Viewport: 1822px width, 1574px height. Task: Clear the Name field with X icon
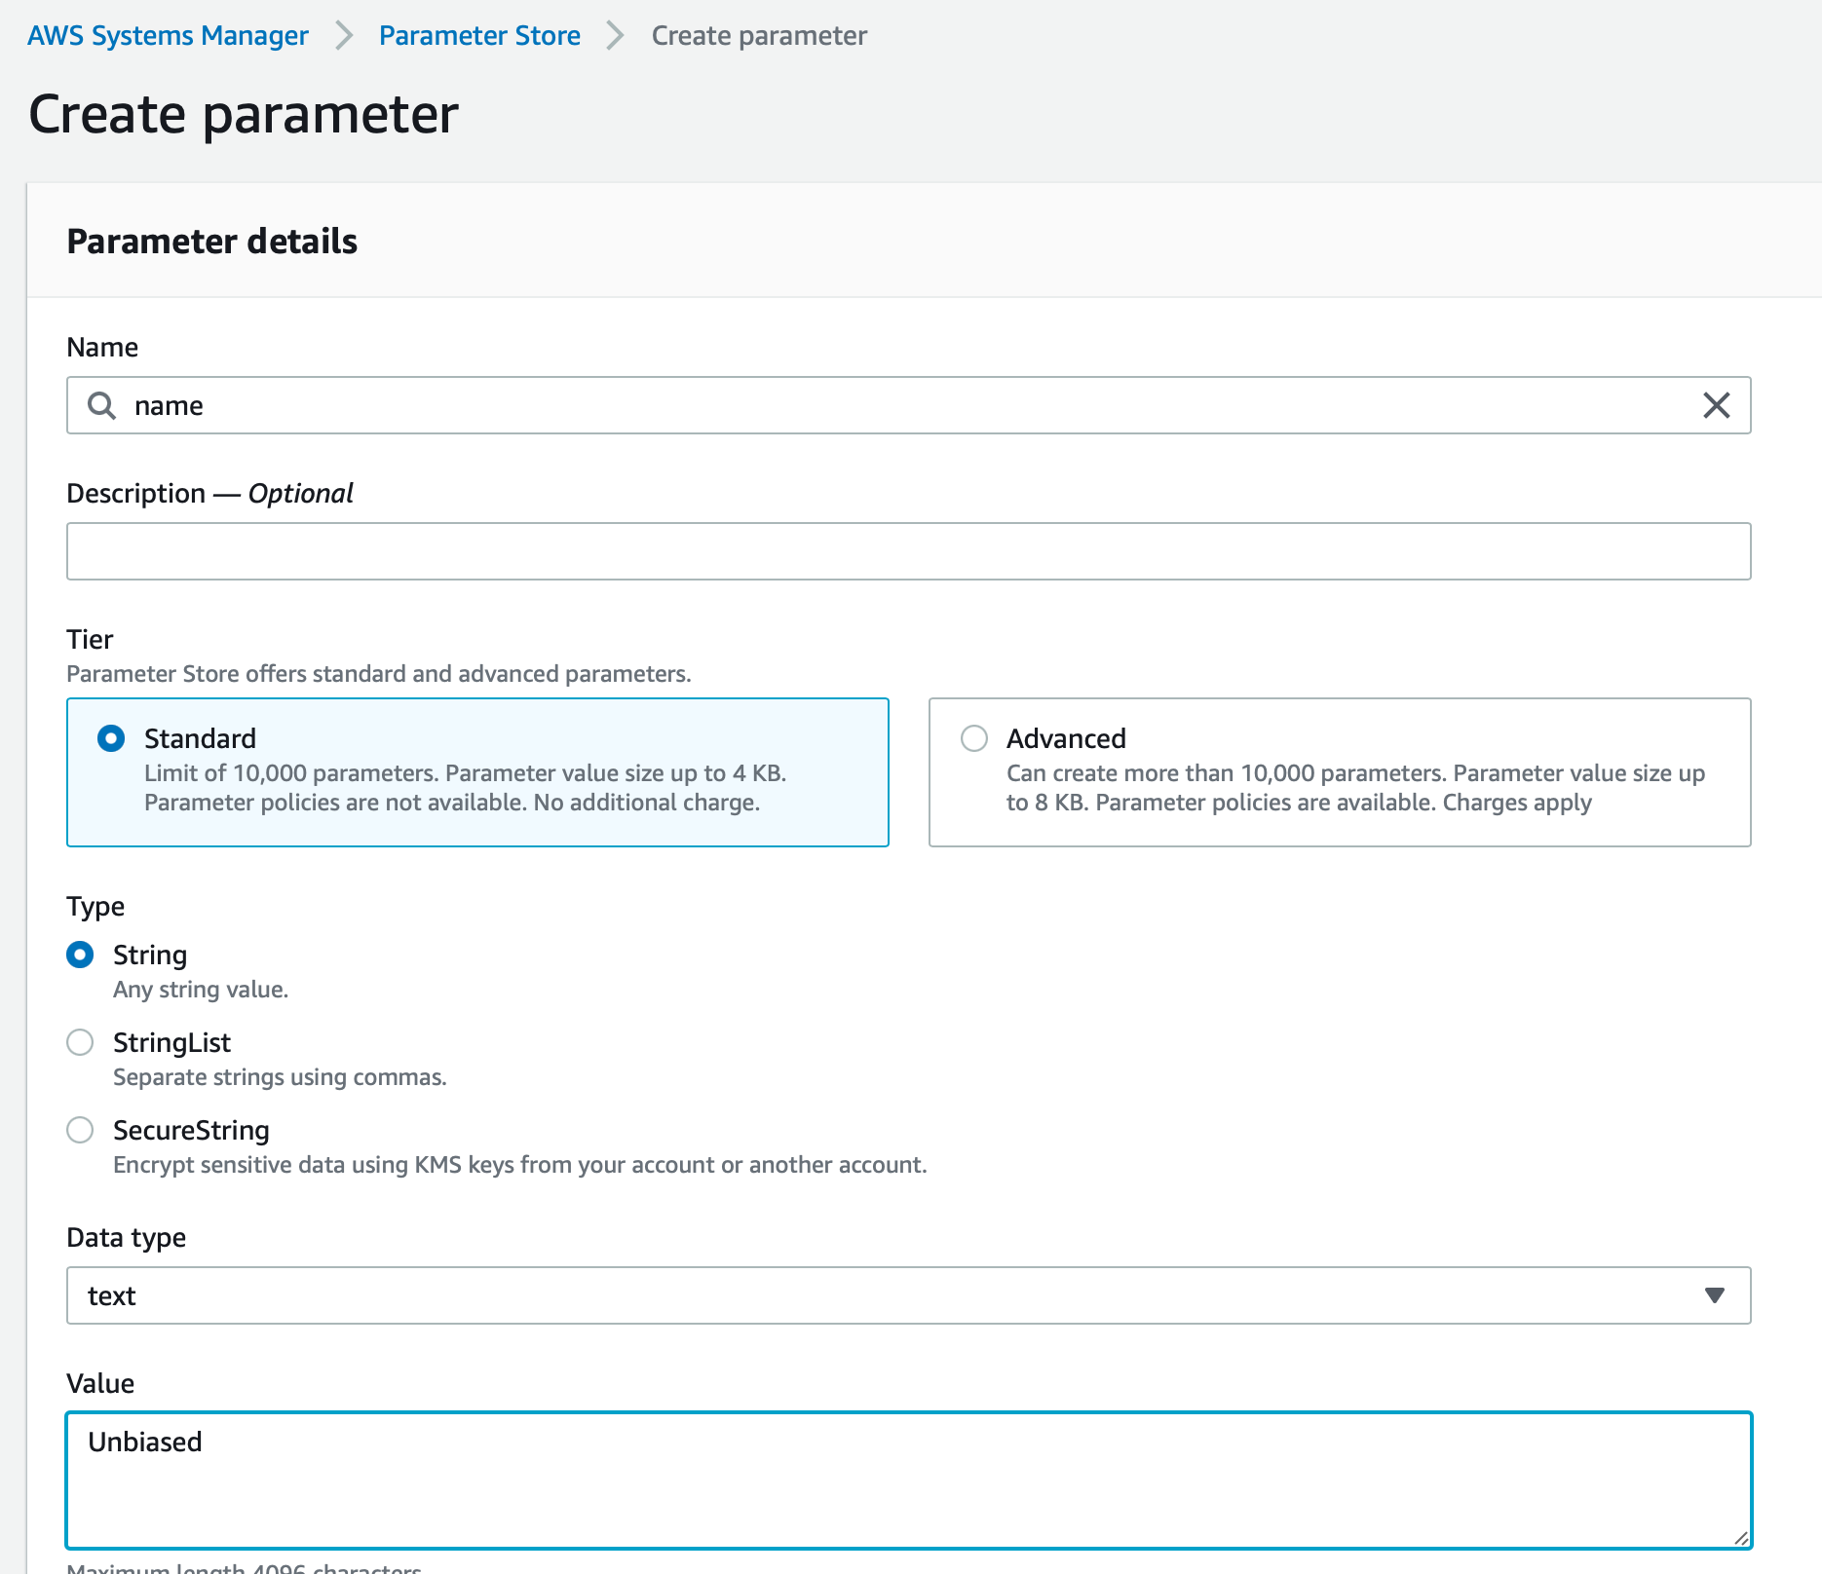(x=1716, y=405)
